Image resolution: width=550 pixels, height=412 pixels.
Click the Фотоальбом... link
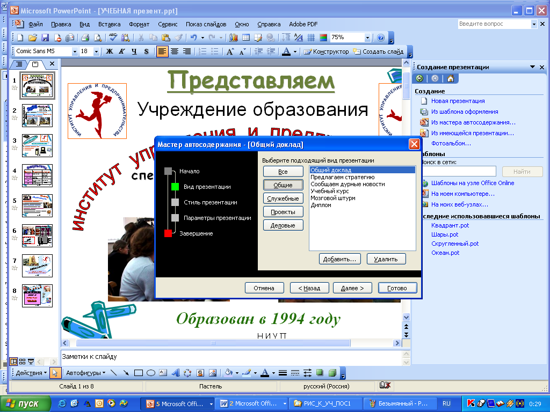pyautogui.click(x=451, y=143)
